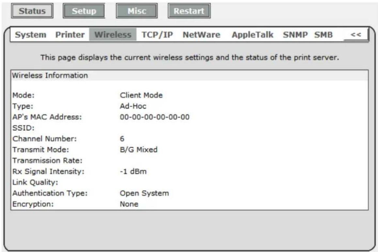Switch to the AppleTalk tab

[252, 35]
